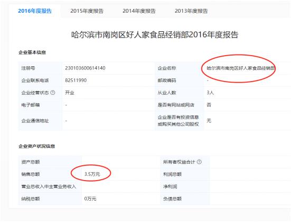Click the 3人 employee count value
Screen dimensions: 291x223
[x=210, y=93]
